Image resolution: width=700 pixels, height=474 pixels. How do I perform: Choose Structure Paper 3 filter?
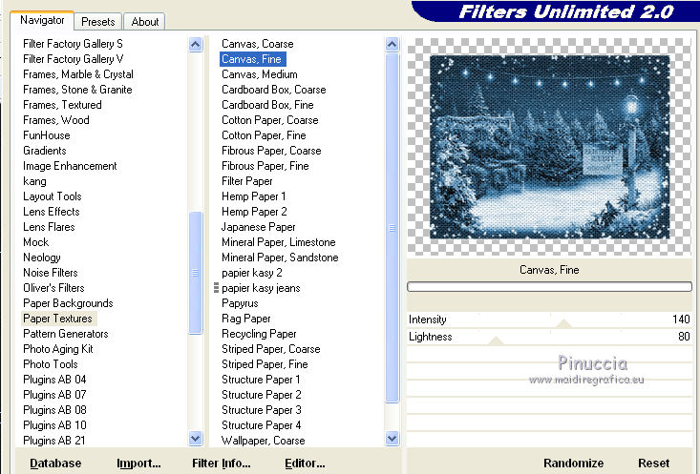tap(261, 410)
